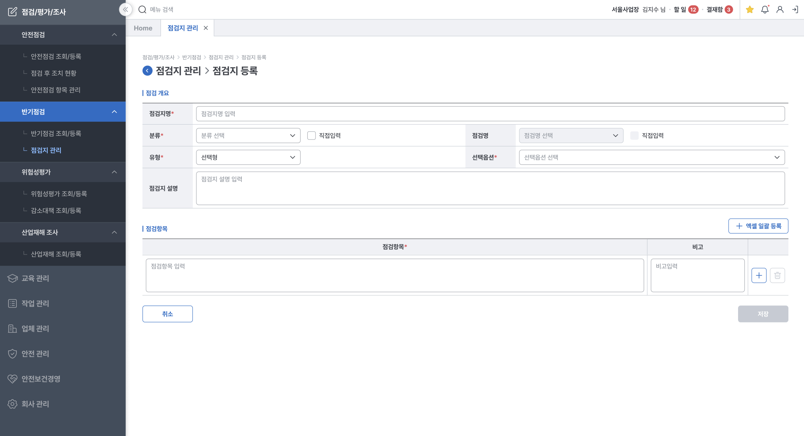The image size is (804, 436).
Task: Expand the 유형 선택형 dropdown
Action: point(248,157)
